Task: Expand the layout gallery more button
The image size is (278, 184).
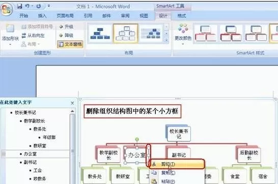Action: click(x=166, y=40)
